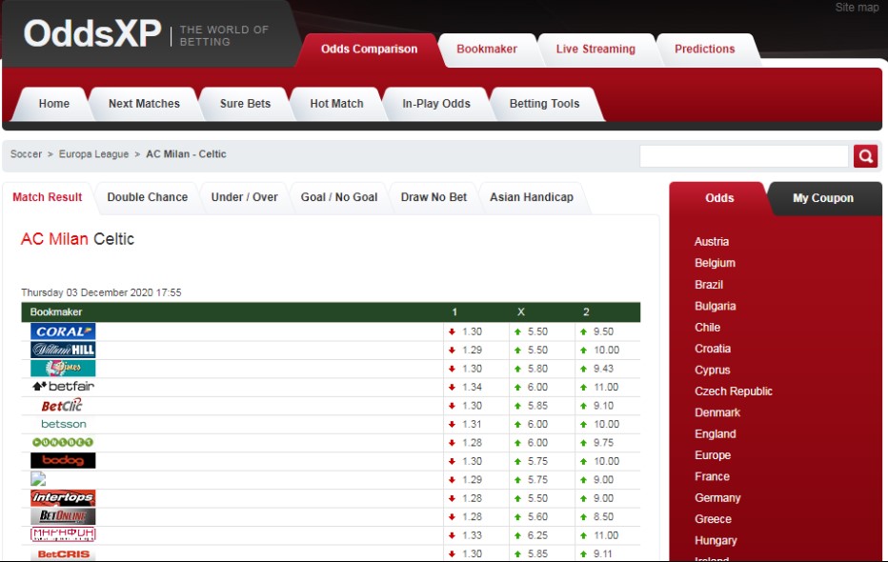Open Chile in the country list
Screen dimensions: 888x562
coord(707,327)
